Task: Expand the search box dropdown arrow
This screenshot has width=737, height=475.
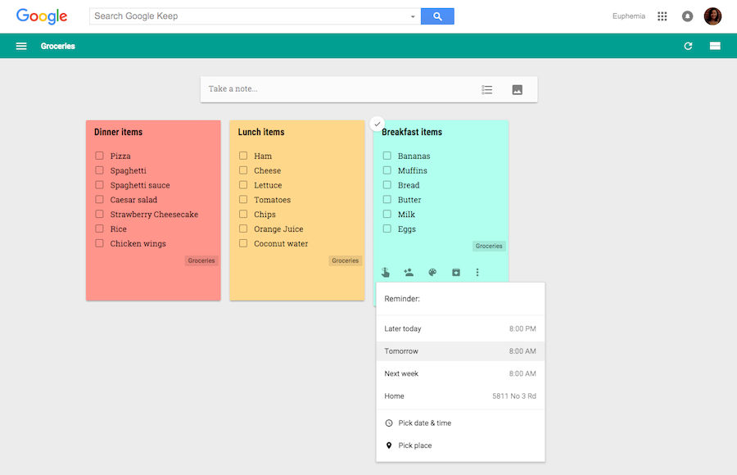Action: pos(413,16)
